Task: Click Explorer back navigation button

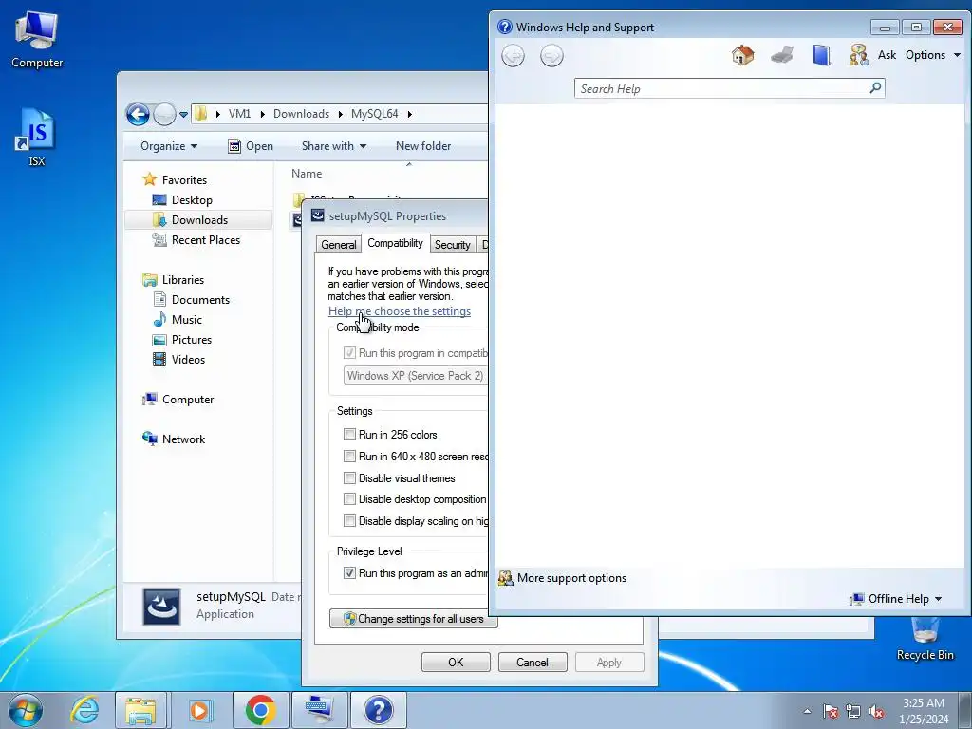Action: point(138,114)
